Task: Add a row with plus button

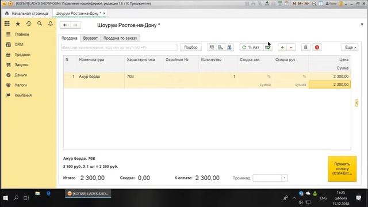Action: pos(282,47)
